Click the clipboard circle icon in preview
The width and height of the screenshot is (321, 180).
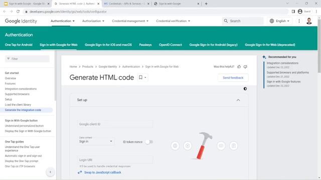(x=234, y=145)
